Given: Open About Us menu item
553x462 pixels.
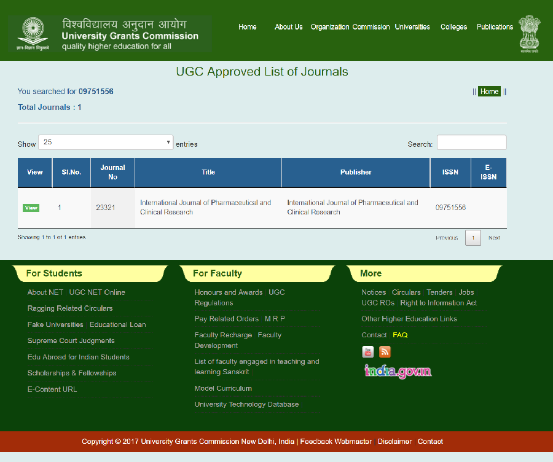Looking at the screenshot, I should [x=289, y=27].
